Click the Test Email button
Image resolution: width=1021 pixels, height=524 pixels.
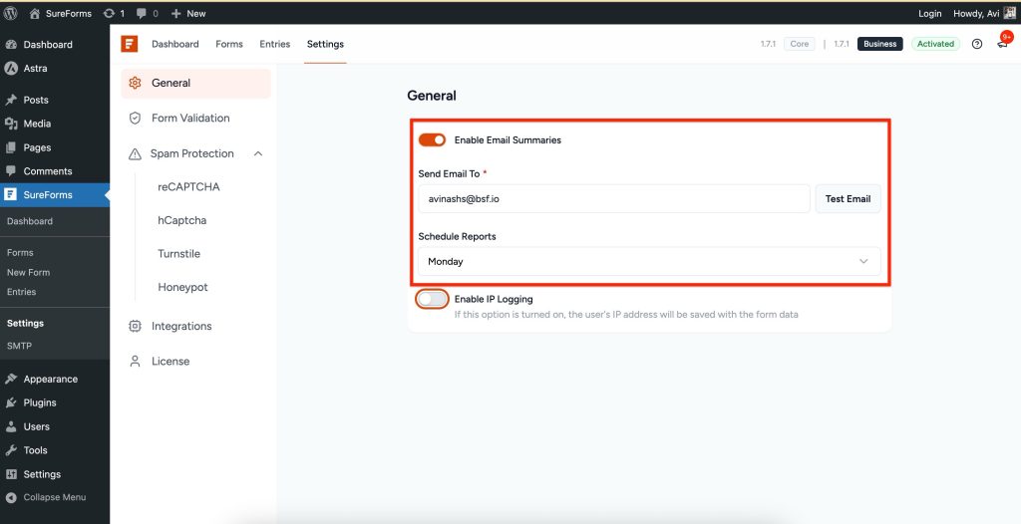point(848,198)
